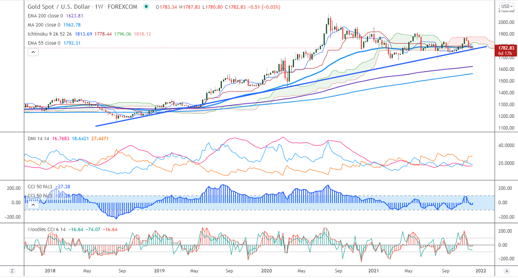Click the DMI value 18.6421
This screenshot has height=278, width=518.
(80, 139)
